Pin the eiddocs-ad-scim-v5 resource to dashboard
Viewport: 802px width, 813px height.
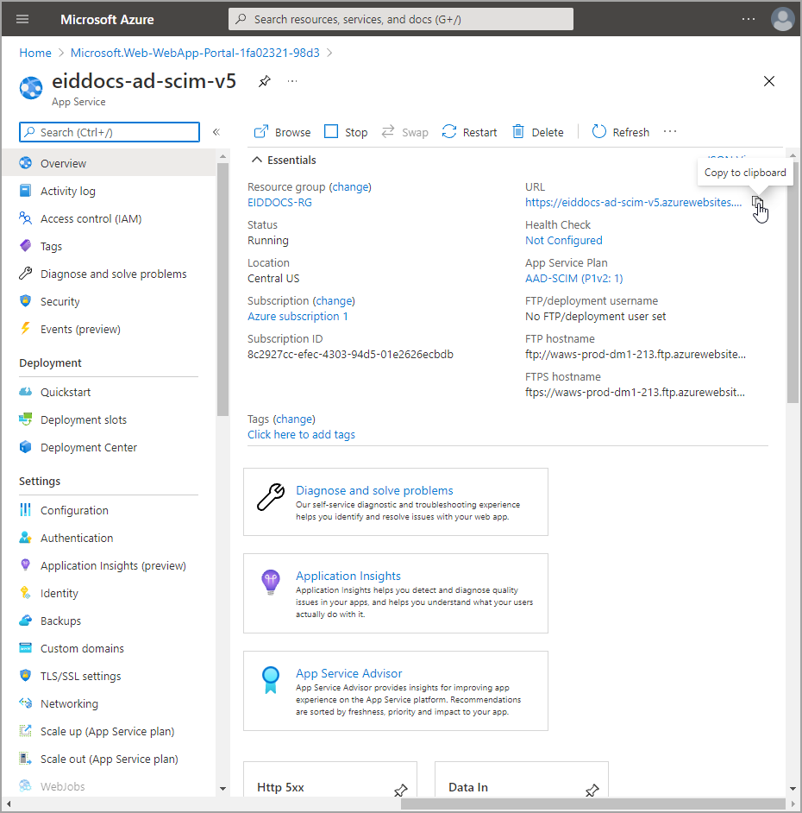click(265, 81)
